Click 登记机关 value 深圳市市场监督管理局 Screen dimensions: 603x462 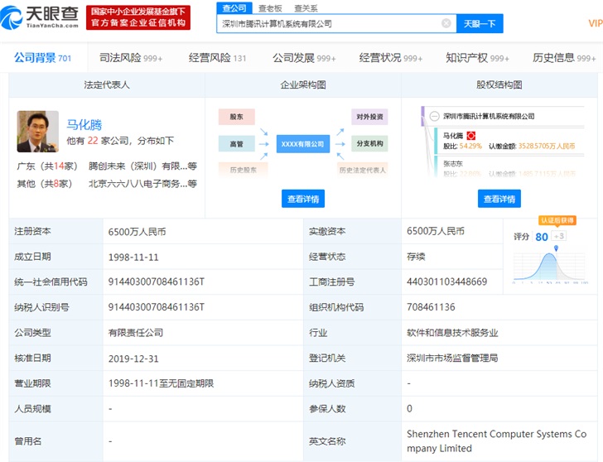(x=452, y=358)
